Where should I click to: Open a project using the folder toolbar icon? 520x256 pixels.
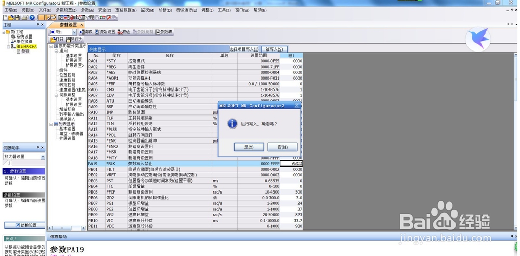[x=11, y=17]
